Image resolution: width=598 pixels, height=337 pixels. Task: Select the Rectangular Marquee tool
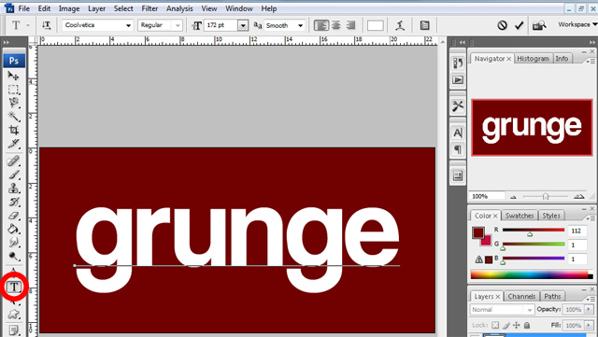point(13,90)
